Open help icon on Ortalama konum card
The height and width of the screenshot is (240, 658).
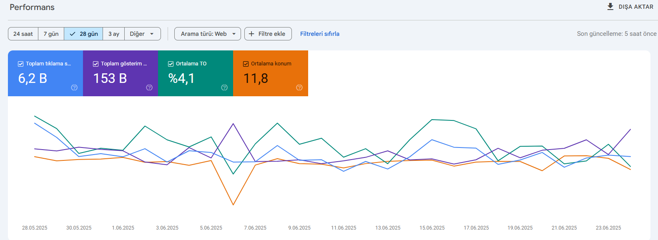click(x=299, y=87)
